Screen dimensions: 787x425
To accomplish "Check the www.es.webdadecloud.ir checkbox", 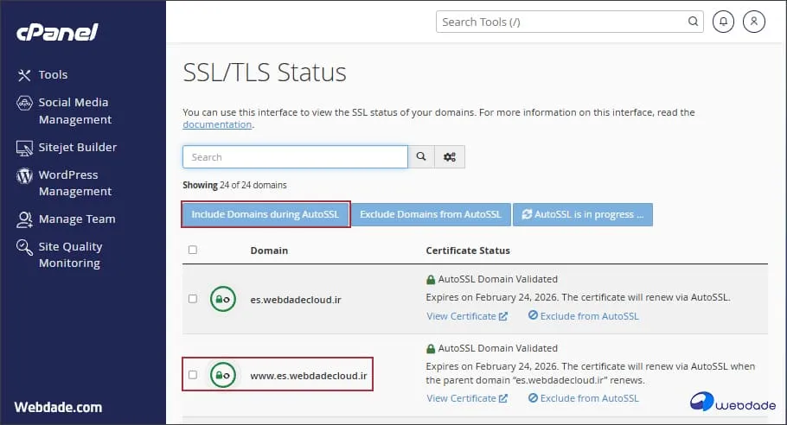I will click(x=193, y=374).
